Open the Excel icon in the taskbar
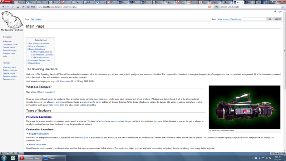 pyautogui.click(x=13, y=158)
